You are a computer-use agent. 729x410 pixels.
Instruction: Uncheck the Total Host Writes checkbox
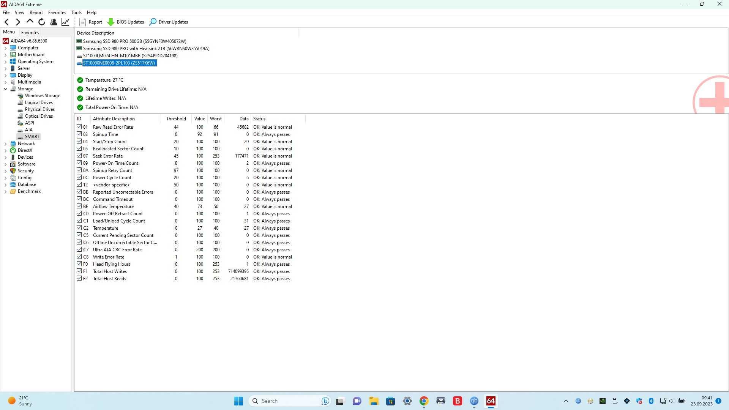[79, 271]
